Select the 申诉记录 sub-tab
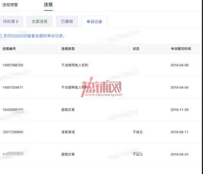 94,22
